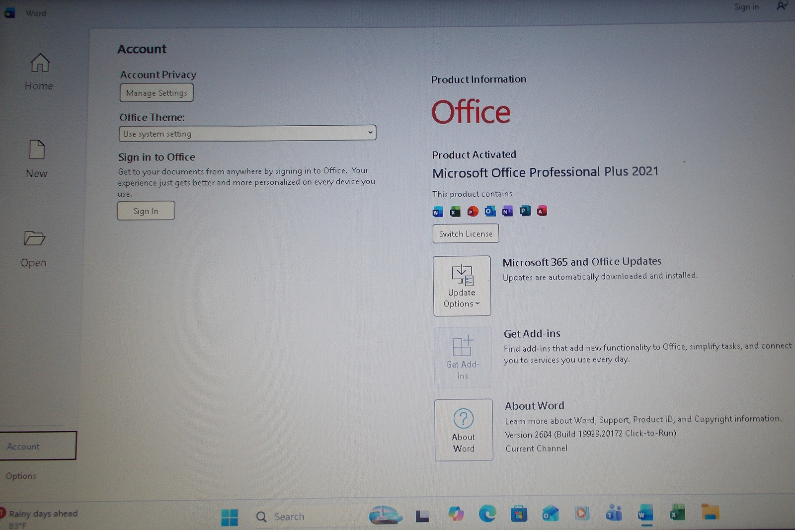This screenshot has width=795, height=530.
Task: Click the 'Account Privacy' heading
Action: coord(158,75)
